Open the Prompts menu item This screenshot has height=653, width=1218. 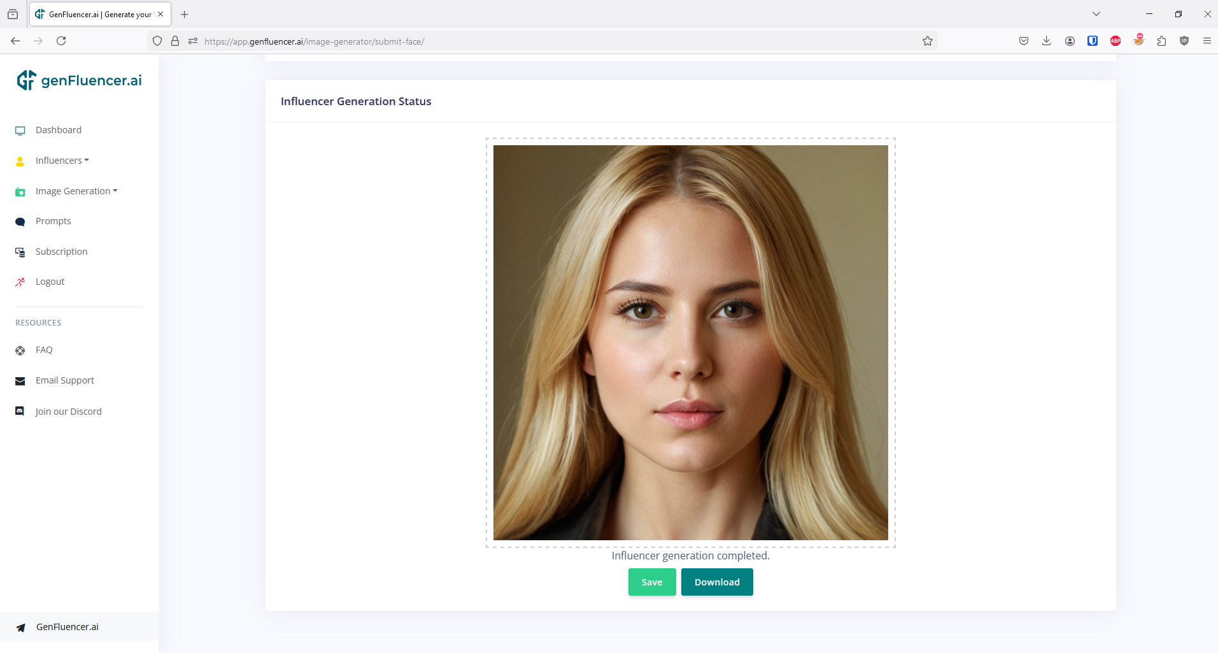click(53, 221)
